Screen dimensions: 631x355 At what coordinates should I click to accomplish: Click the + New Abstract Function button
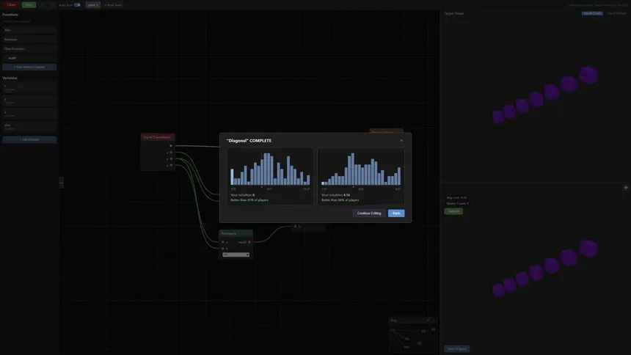[x=29, y=67]
